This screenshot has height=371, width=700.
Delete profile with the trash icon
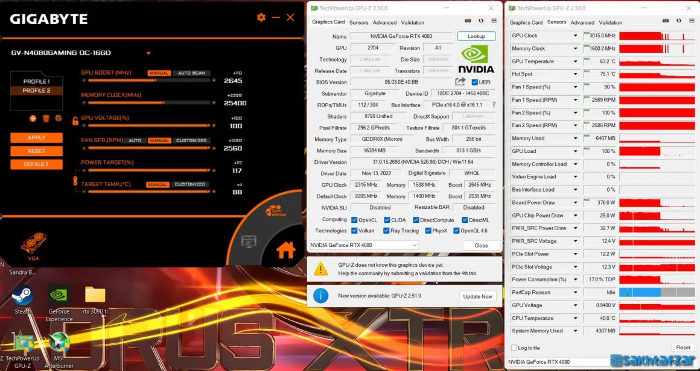tap(45, 118)
